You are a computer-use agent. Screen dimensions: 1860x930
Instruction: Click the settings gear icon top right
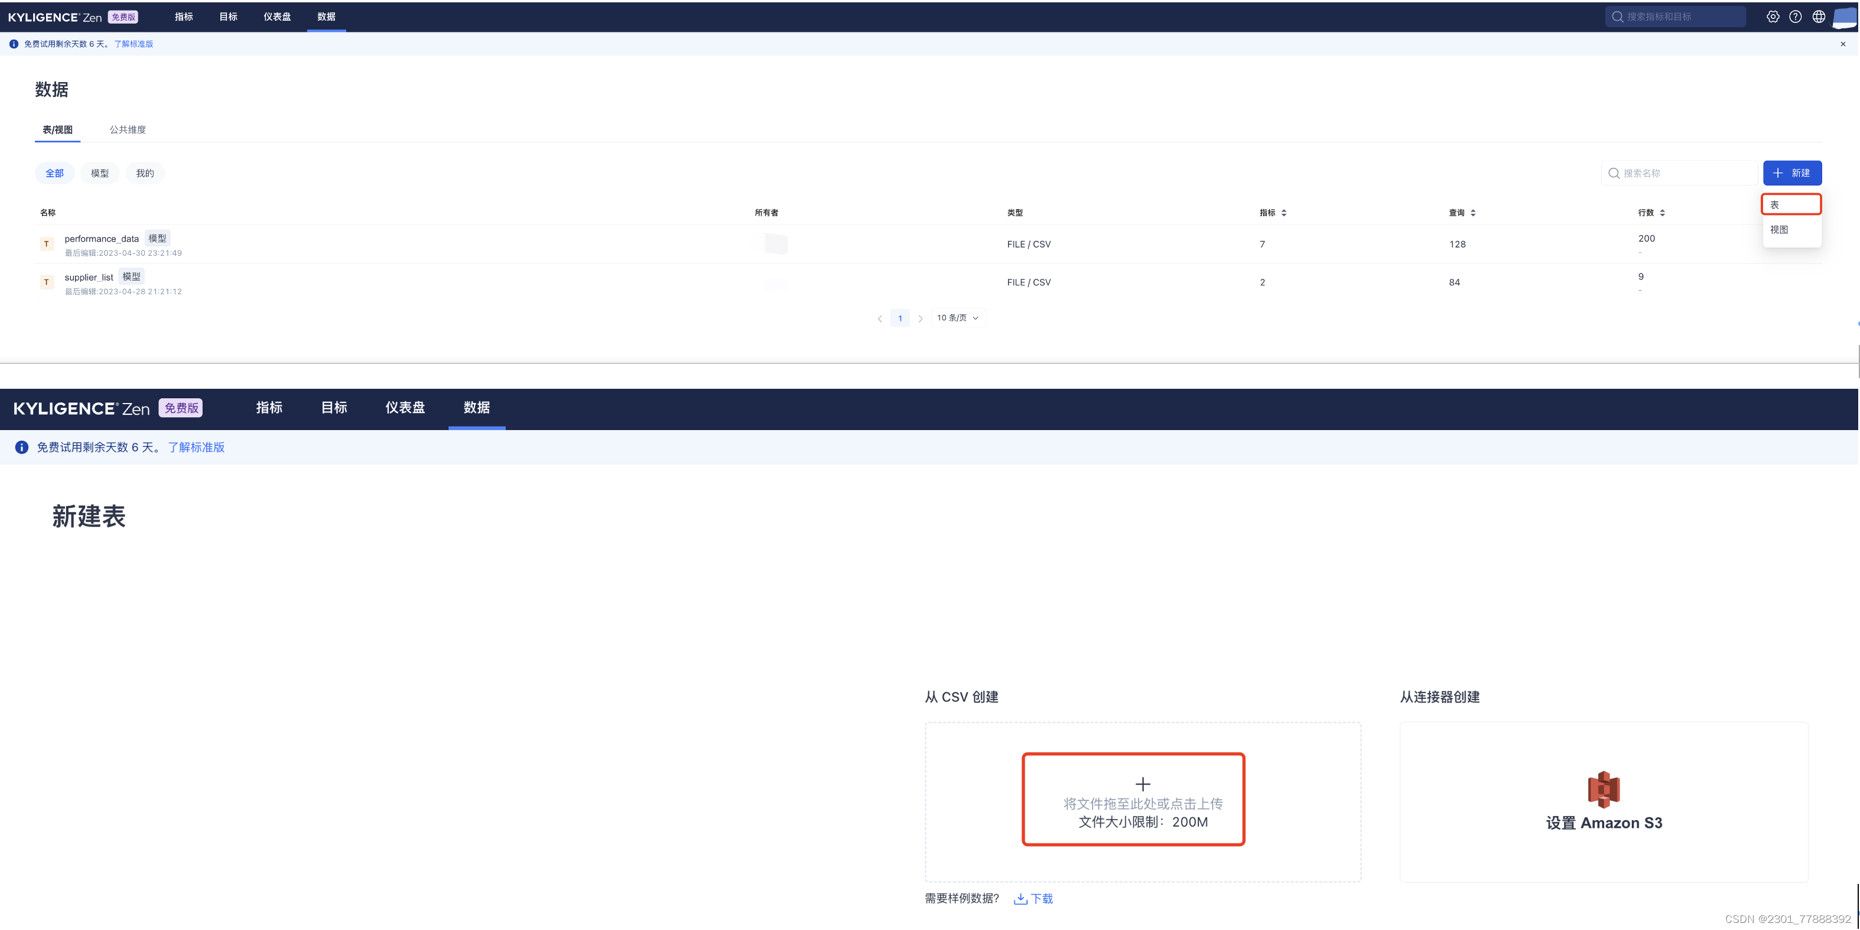(x=1773, y=15)
